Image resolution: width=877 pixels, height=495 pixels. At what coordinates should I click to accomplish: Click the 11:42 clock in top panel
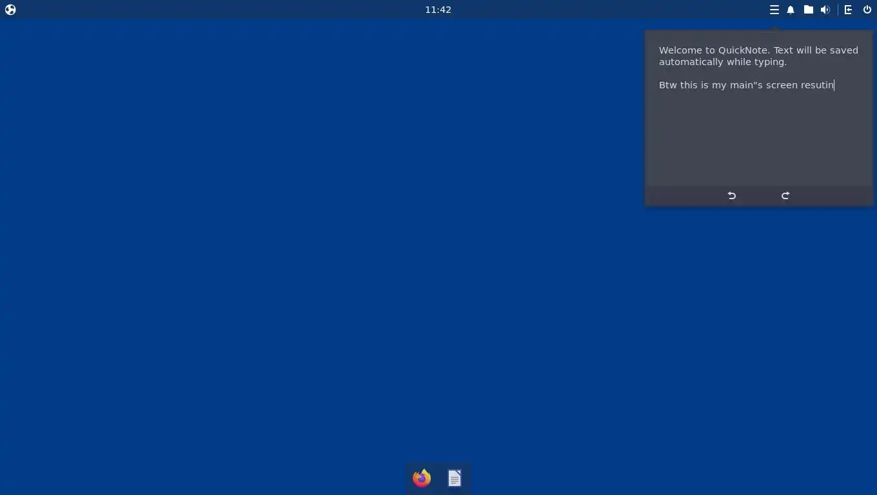tap(438, 10)
